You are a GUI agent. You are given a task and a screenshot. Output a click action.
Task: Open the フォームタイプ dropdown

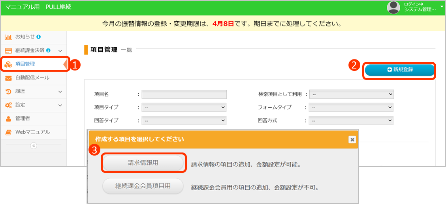351,107
